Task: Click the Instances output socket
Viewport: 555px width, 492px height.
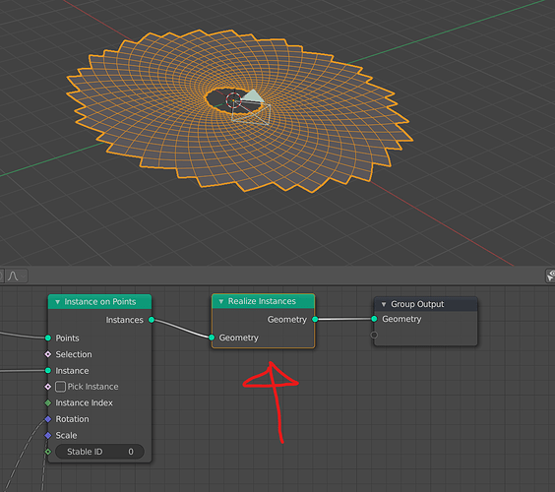Action: [152, 320]
